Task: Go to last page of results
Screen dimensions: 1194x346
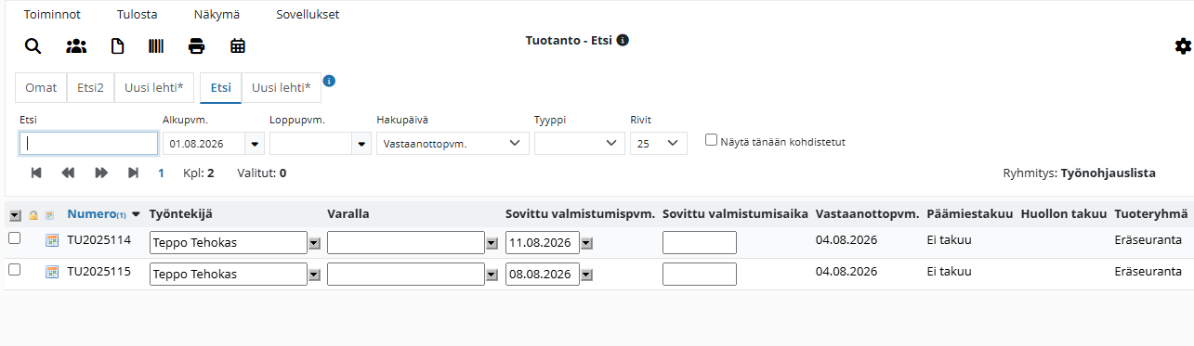Action: click(134, 173)
